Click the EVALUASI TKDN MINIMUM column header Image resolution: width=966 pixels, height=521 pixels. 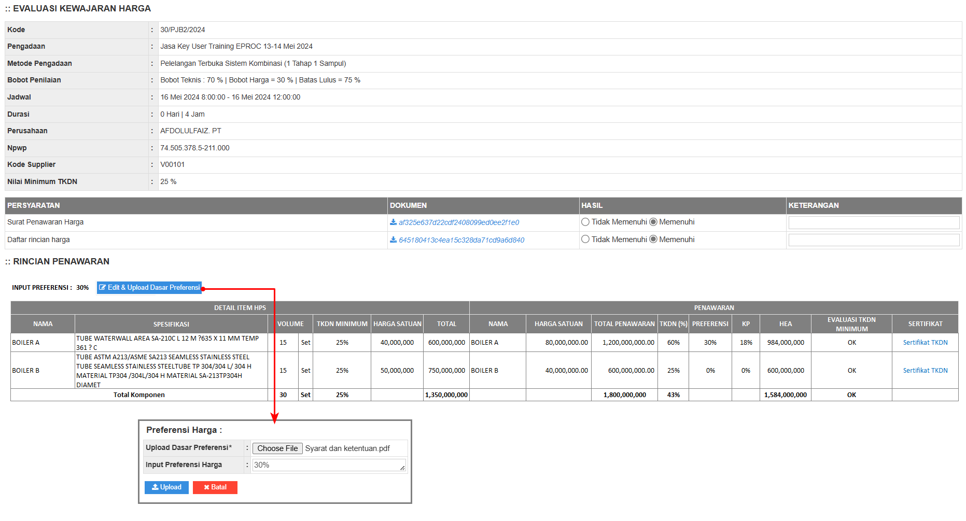click(851, 324)
